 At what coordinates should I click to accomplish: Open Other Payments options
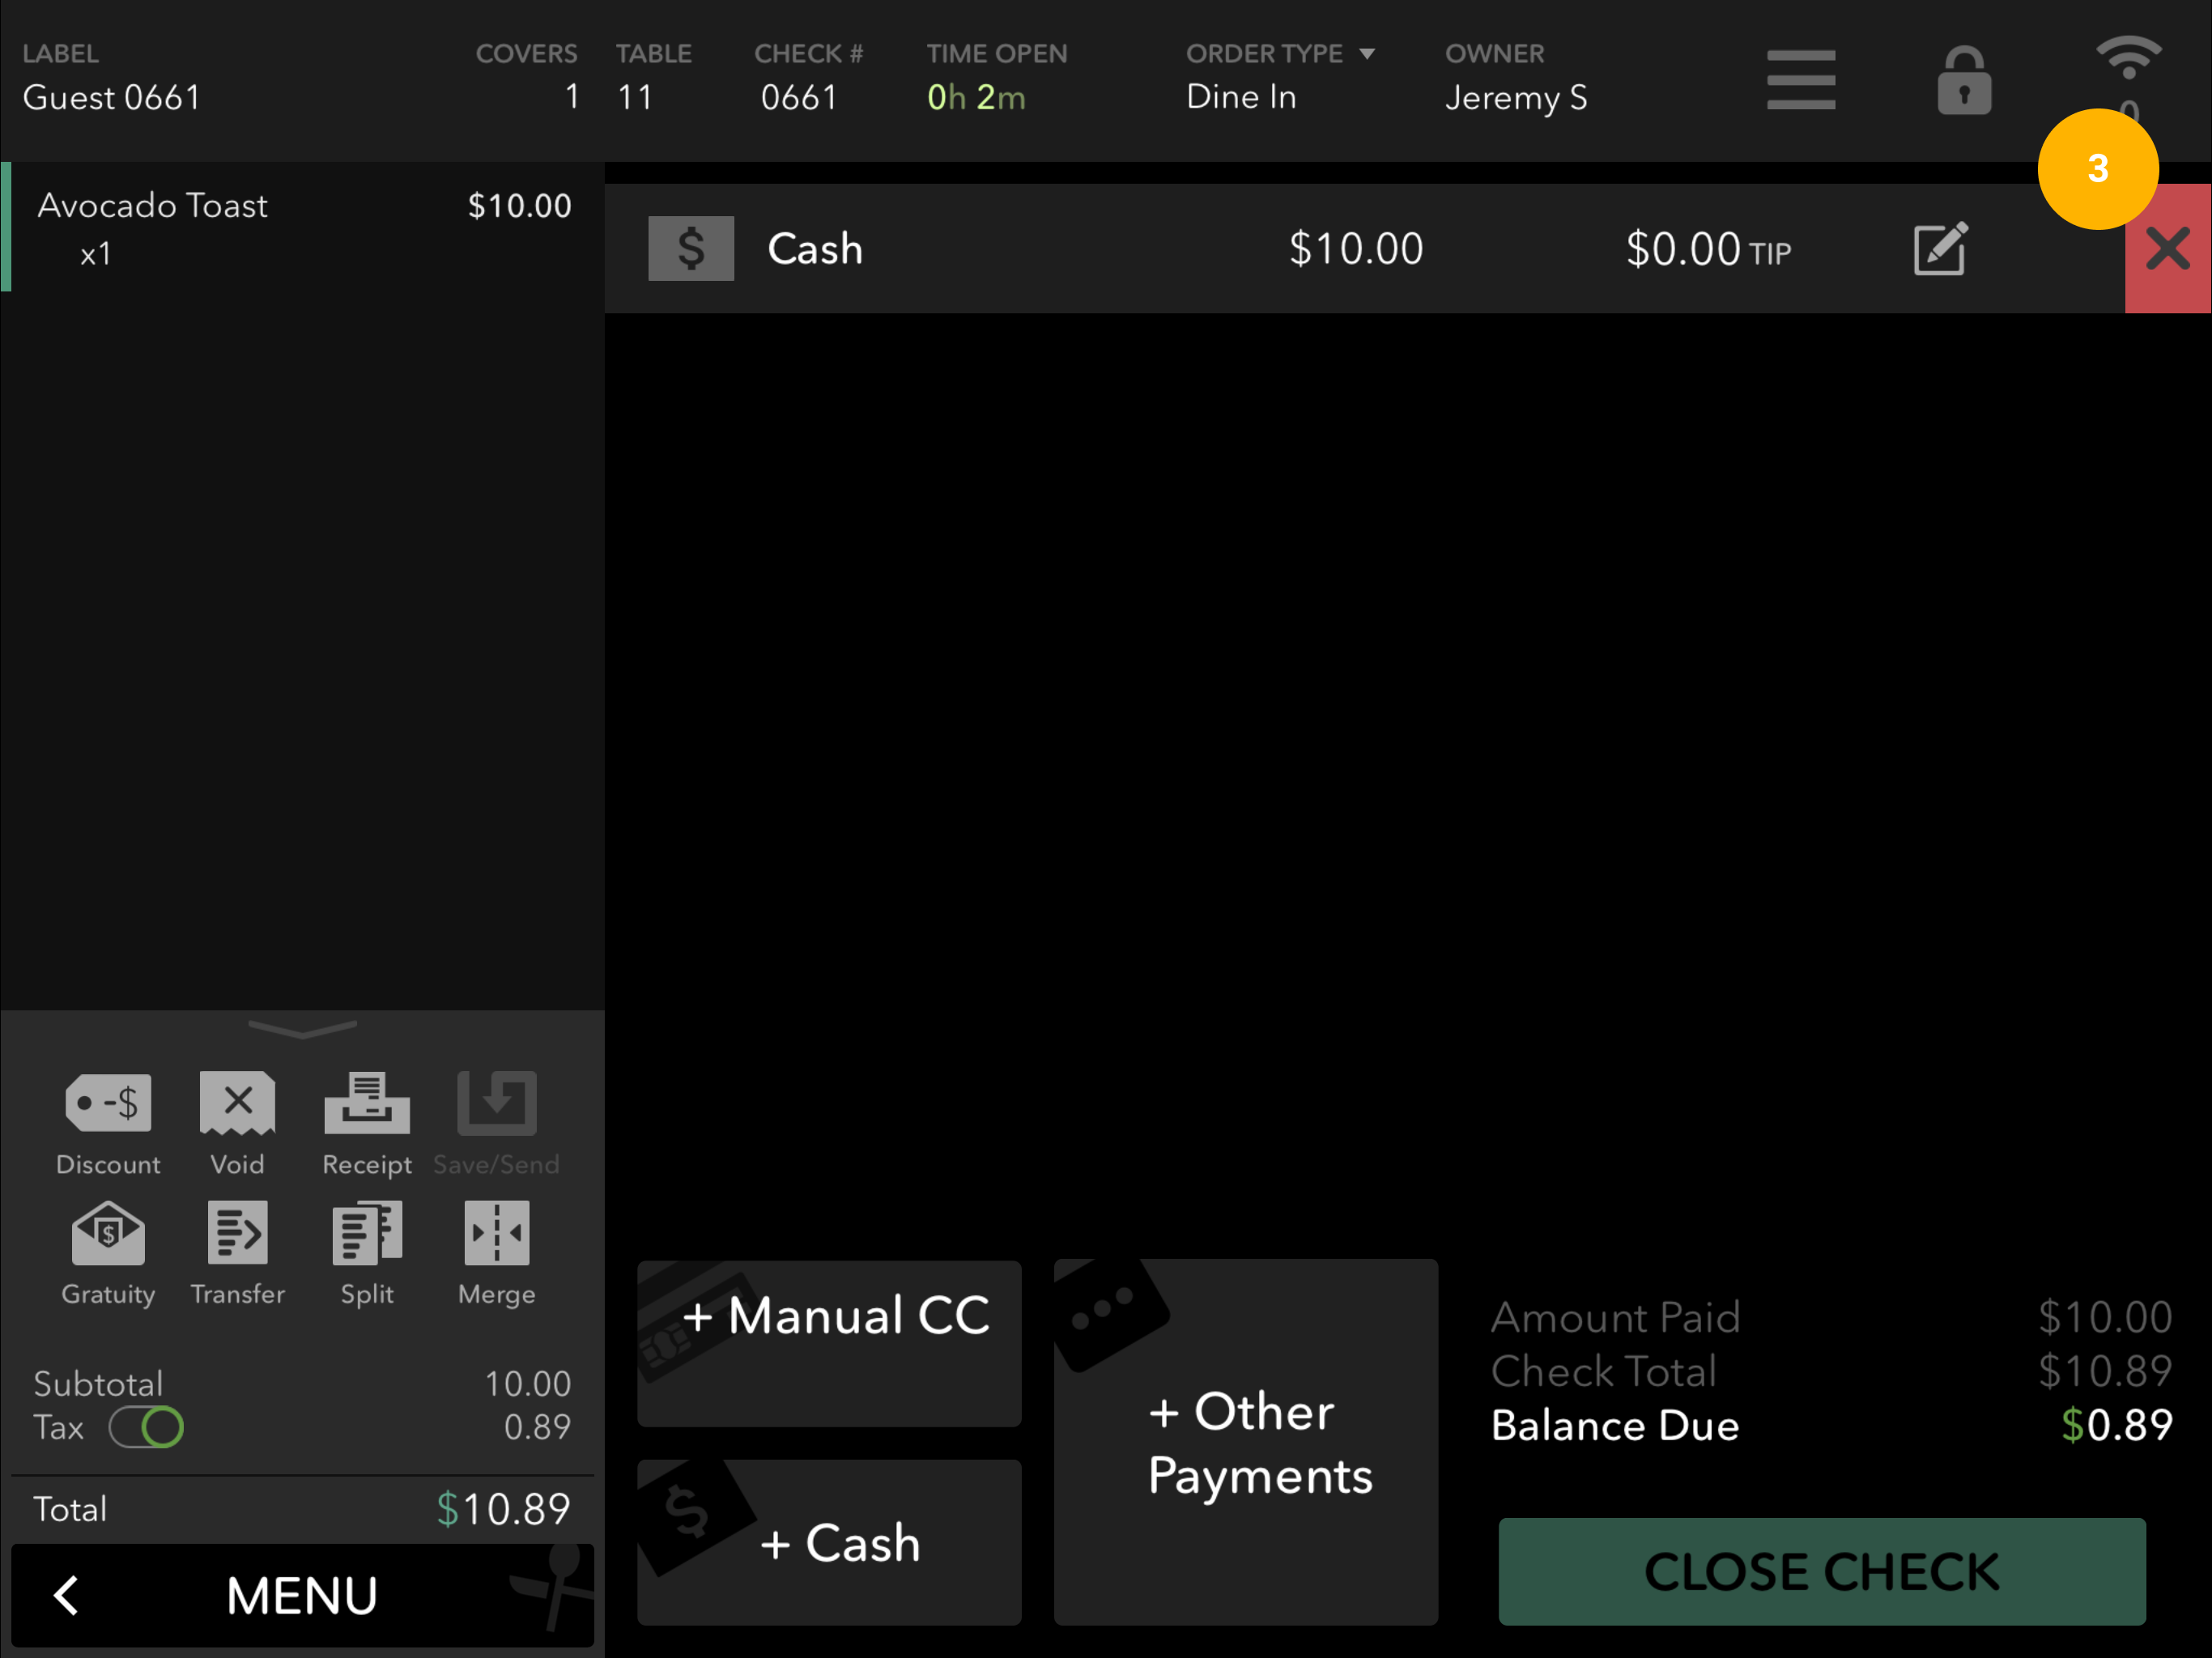click(1245, 1442)
